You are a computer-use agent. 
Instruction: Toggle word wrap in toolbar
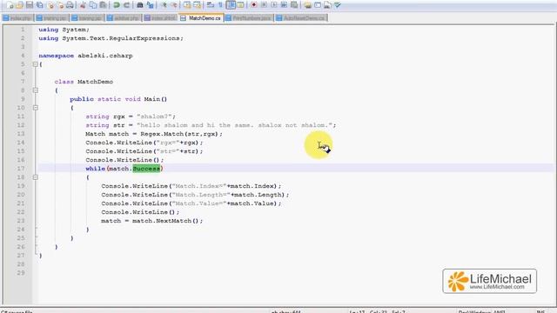tap(211, 5)
